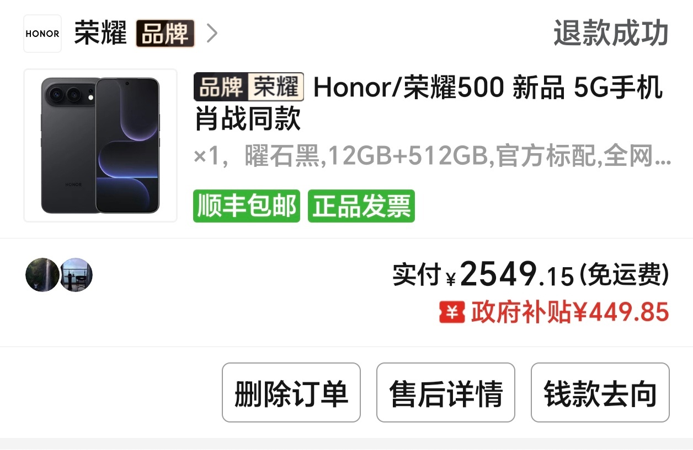The width and height of the screenshot is (693, 450).
Task: Check 钱款去向 refund destination
Action: [x=600, y=393]
